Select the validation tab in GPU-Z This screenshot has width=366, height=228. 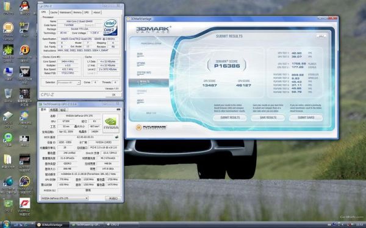[63, 110]
